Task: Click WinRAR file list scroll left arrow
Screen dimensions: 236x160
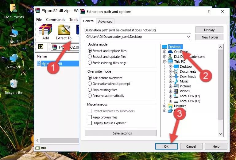Action: coord(38,141)
